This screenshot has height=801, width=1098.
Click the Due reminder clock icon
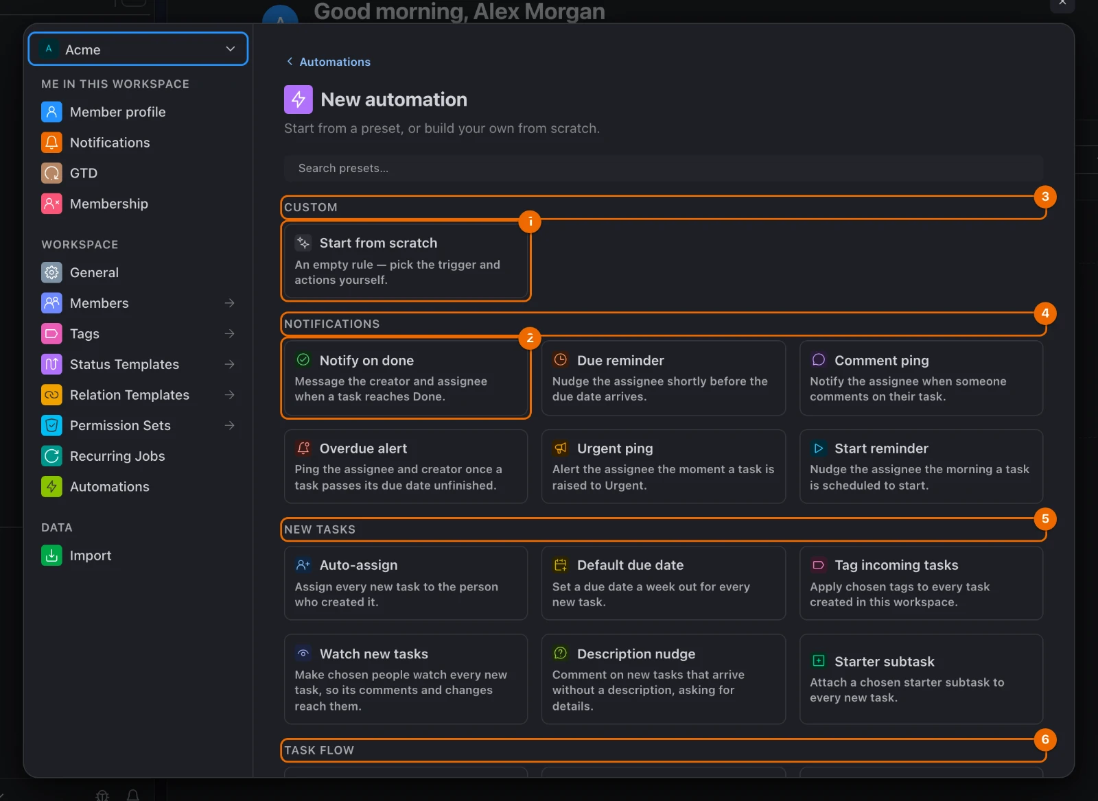[x=561, y=360]
